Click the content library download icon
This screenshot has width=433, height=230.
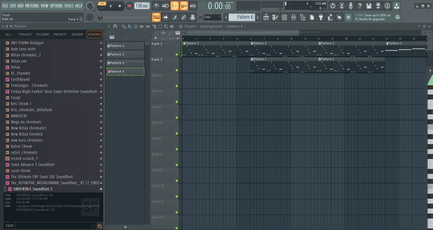tap(396, 6)
